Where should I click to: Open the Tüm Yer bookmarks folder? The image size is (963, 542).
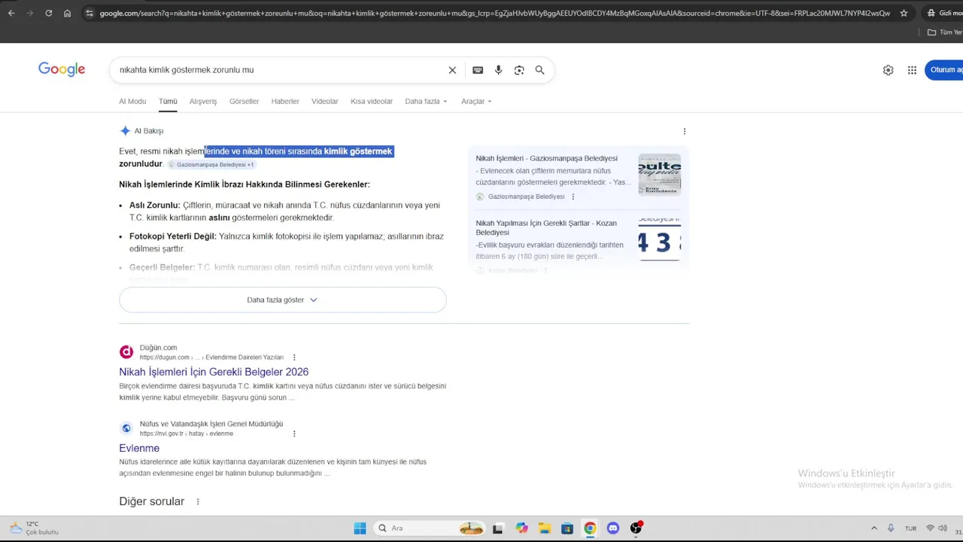[945, 32]
